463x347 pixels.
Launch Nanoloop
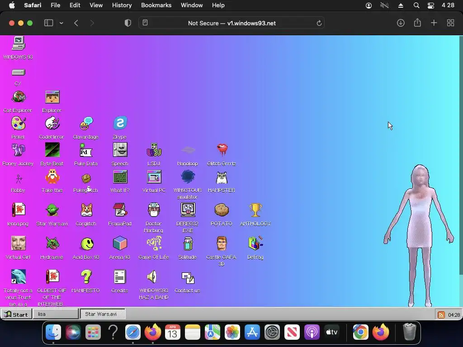click(188, 150)
